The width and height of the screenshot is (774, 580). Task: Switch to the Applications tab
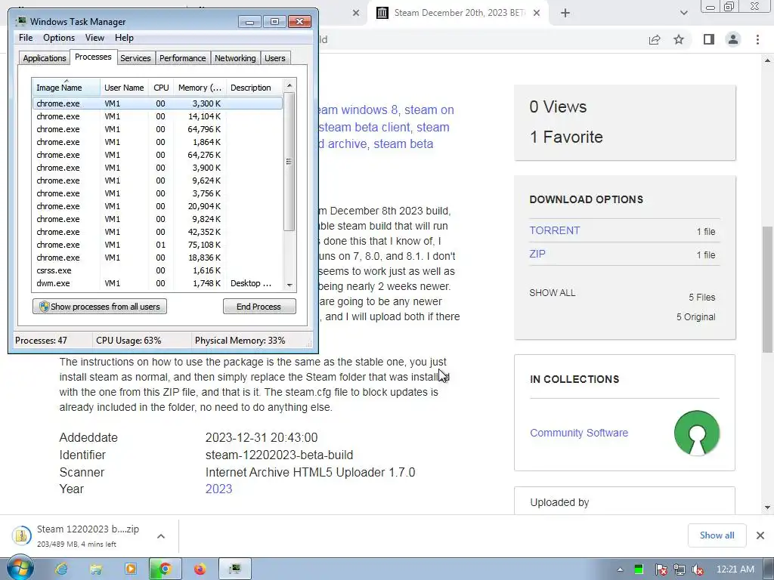click(45, 58)
